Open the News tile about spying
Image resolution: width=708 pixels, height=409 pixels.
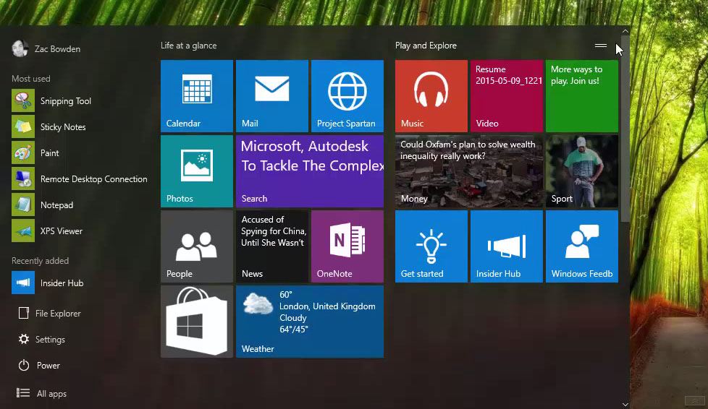point(271,246)
